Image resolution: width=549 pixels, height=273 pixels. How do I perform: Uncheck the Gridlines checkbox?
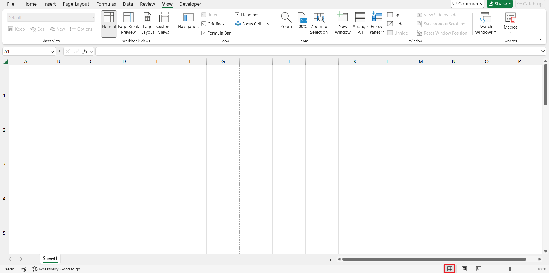pyautogui.click(x=203, y=24)
